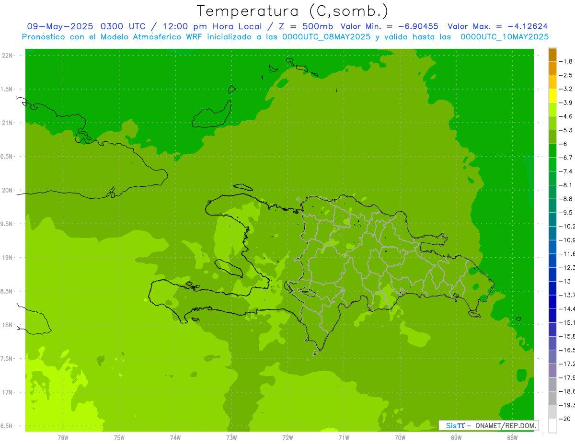This screenshot has height=444, width=575.
Task: Click the "-8.1" legend value
Action: (x=565, y=185)
